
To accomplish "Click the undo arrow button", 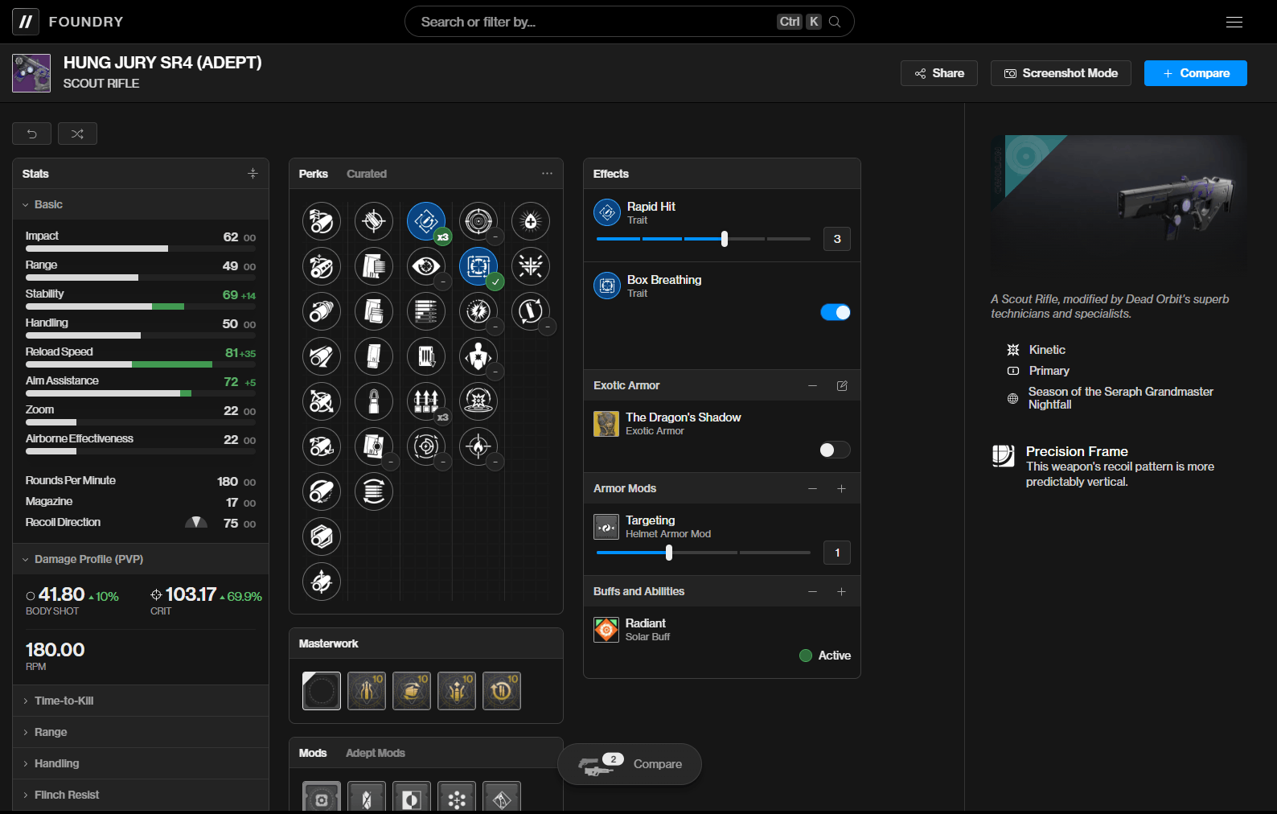I will coord(32,134).
